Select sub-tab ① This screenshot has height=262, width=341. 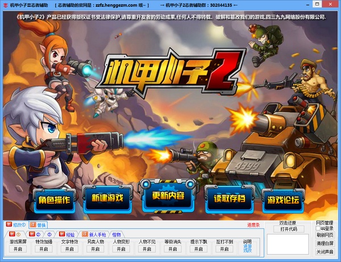click(15, 234)
